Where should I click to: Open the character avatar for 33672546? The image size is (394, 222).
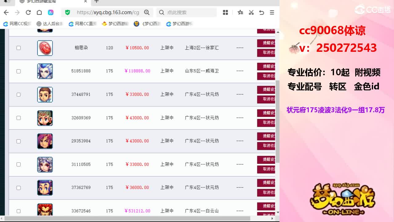[x=45, y=209]
